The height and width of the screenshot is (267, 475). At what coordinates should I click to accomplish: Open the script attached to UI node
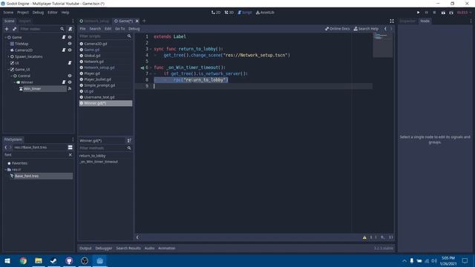click(70, 62)
